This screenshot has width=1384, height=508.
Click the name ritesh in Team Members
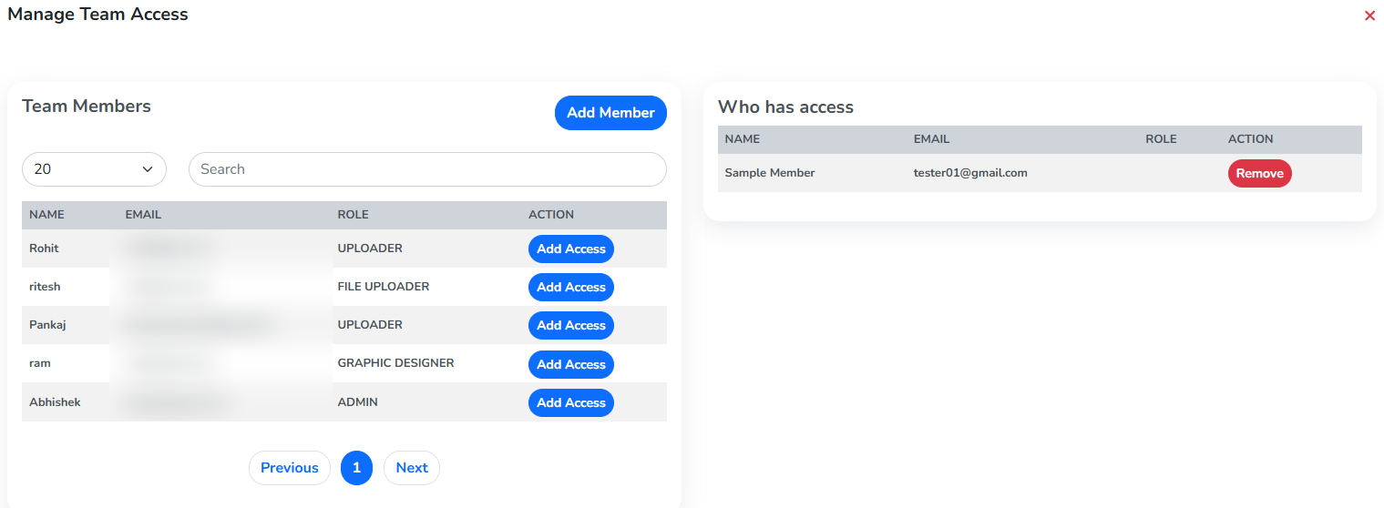(x=45, y=287)
